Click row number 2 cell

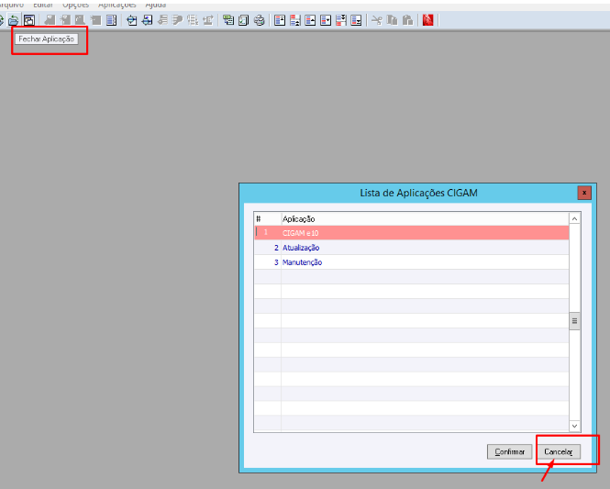[268, 248]
